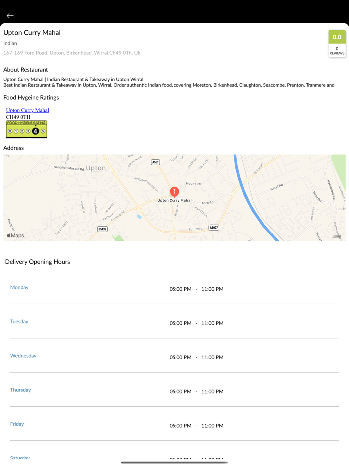Image resolution: width=349 pixels, height=466 pixels.
Task: Tap the home indicator bar
Action: point(174,462)
